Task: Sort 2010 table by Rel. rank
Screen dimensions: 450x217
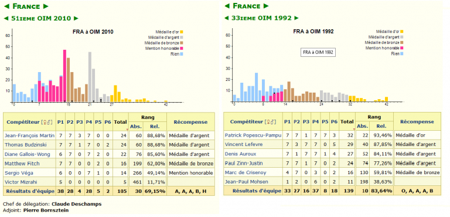Action: point(155,127)
